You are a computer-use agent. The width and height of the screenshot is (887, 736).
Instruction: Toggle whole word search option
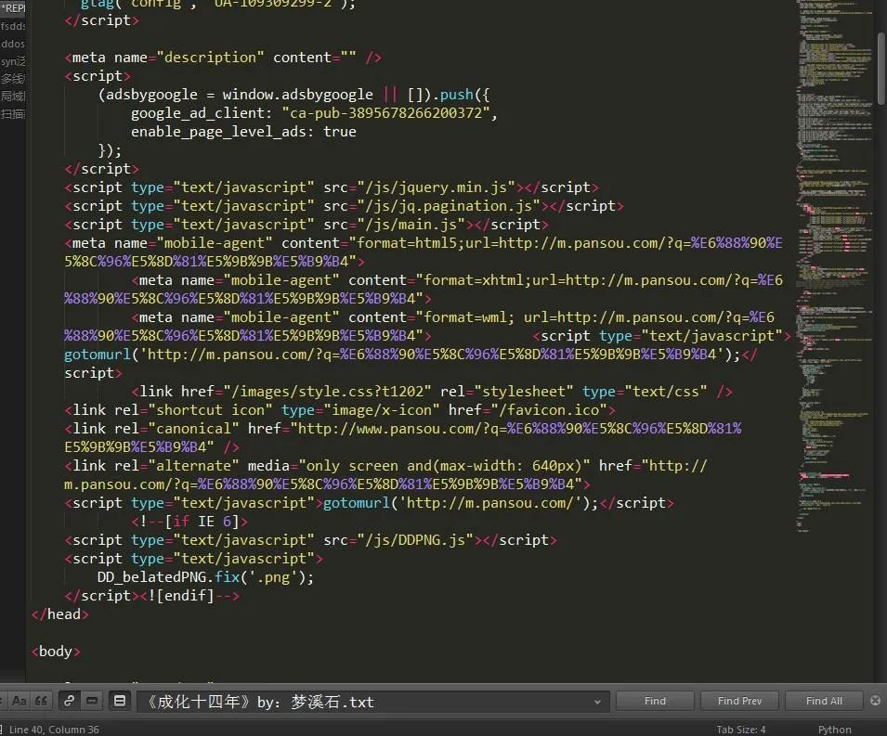click(x=41, y=701)
